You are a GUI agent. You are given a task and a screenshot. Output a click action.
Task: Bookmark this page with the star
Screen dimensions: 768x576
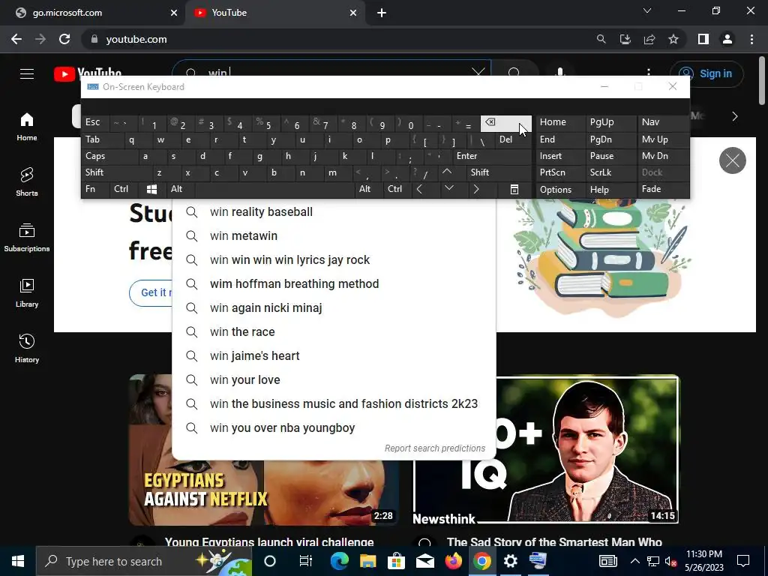(x=673, y=39)
